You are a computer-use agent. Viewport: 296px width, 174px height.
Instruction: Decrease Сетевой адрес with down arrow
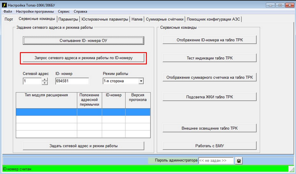point(45,83)
